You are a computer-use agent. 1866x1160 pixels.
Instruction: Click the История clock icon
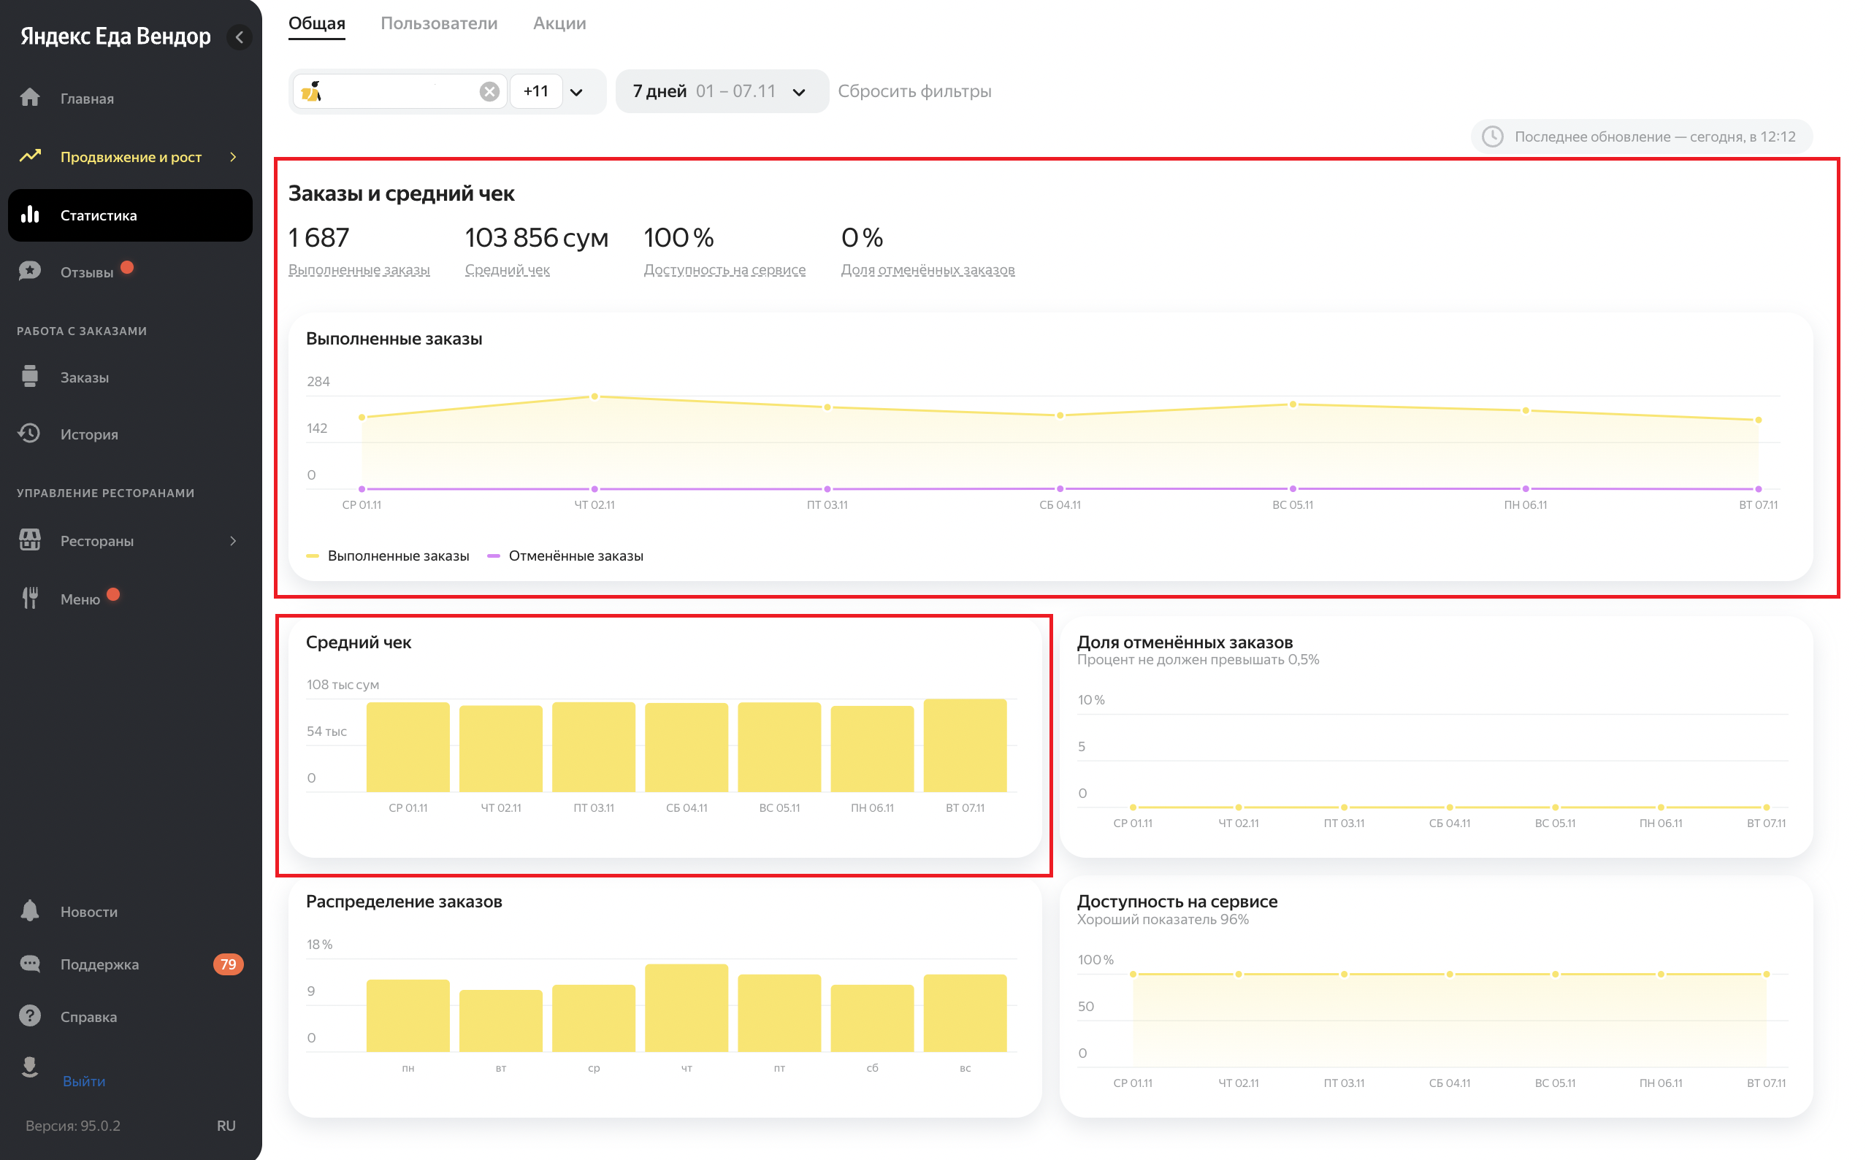click(x=30, y=434)
